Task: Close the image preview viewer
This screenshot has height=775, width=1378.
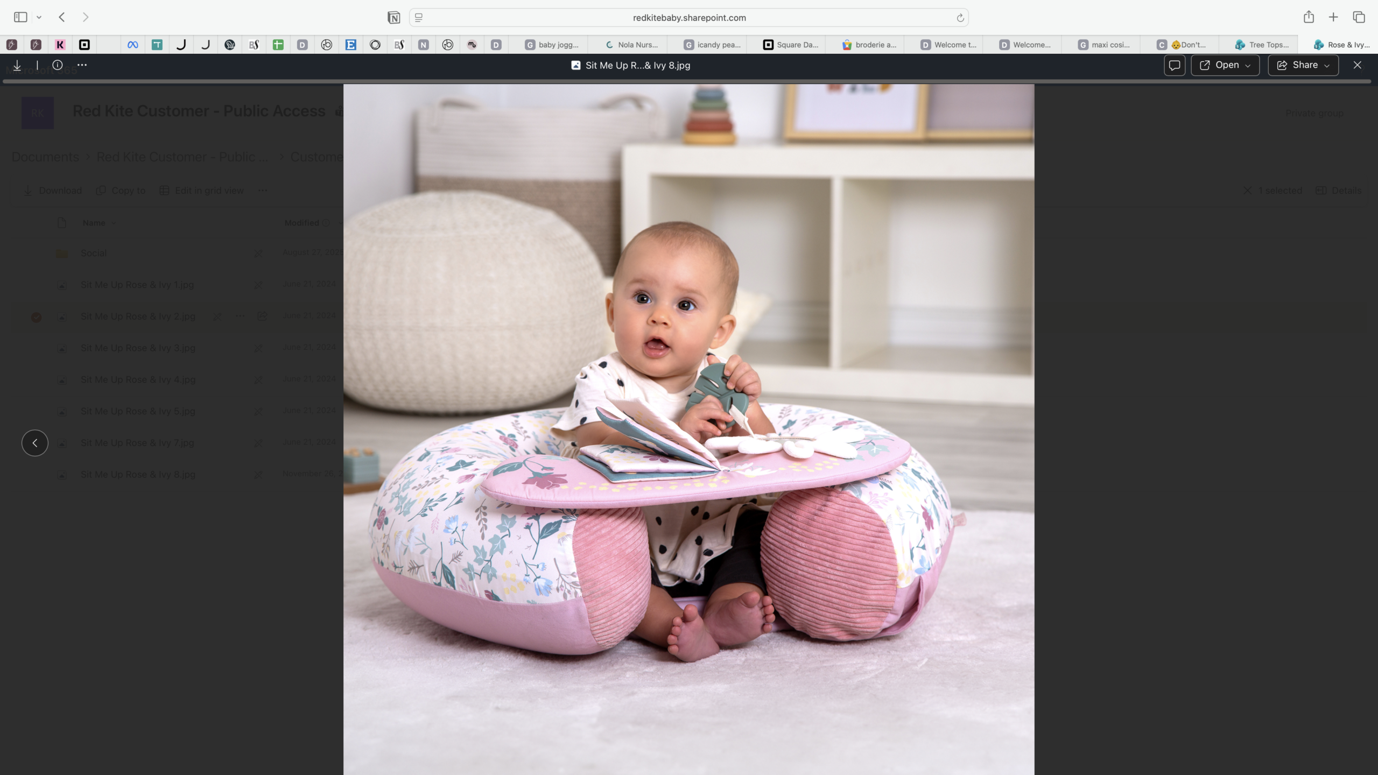Action: [1358, 65]
